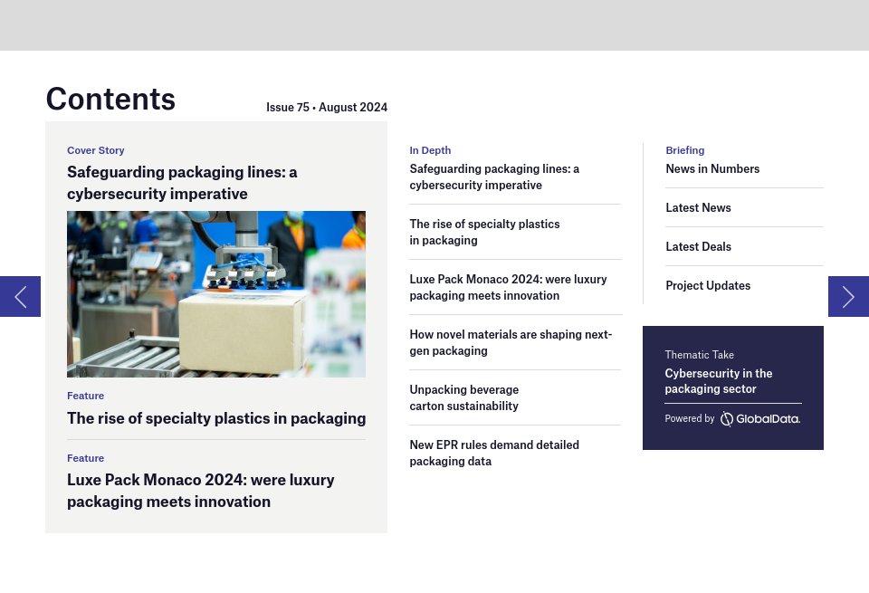Open 'New EPR rules demand detailed packaging data'
This screenshot has height=593, width=869.
494,453
